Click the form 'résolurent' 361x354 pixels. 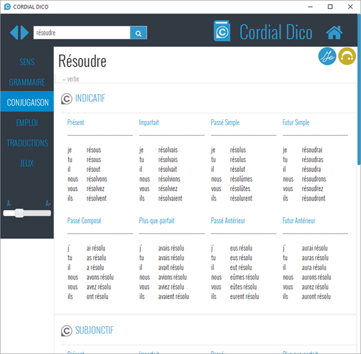pyautogui.click(x=241, y=198)
